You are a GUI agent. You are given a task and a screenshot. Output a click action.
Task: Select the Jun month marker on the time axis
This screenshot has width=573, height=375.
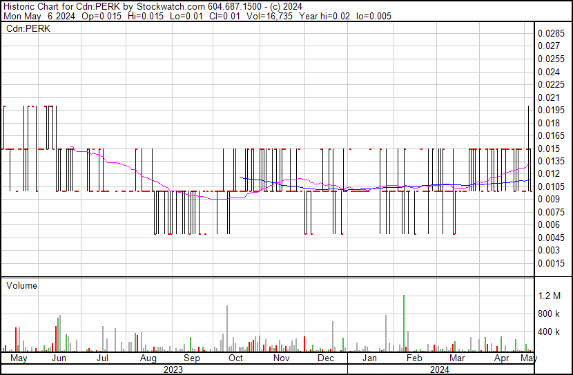pyautogui.click(x=59, y=359)
